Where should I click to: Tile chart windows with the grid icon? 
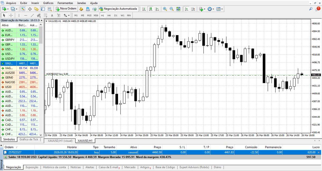coord(178,9)
